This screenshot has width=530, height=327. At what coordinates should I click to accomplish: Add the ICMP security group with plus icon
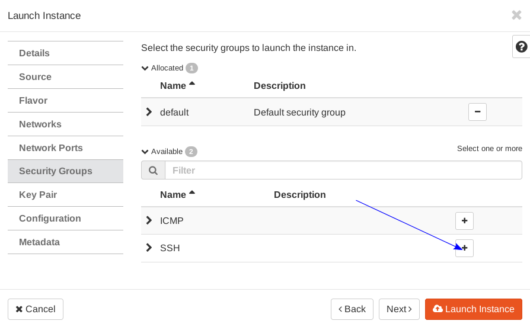(464, 221)
